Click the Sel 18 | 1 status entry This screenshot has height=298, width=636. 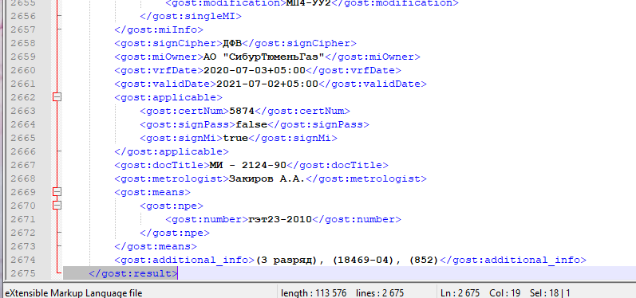(x=550, y=292)
